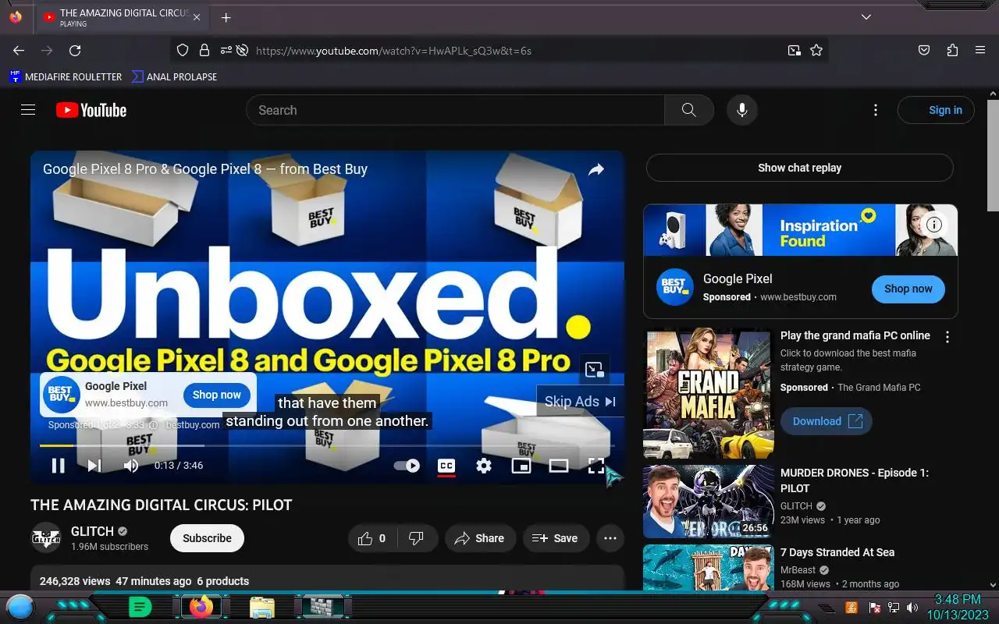999x624 pixels.
Task: Click the video progress bar
Action: tap(327, 445)
